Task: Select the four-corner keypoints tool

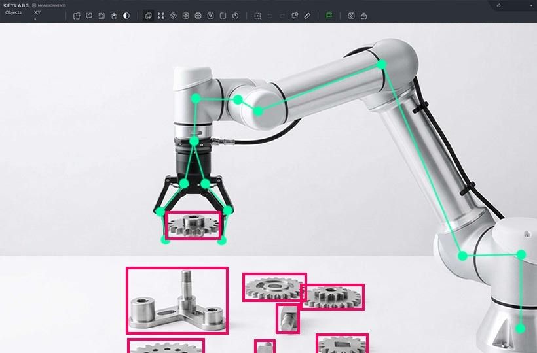Action: (x=161, y=16)
